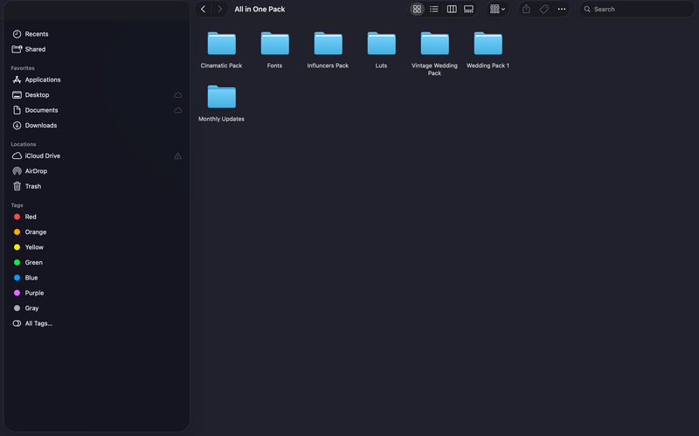Click the Edit Tags icon
Screen dimensions: 699x436
coord(543,9)
